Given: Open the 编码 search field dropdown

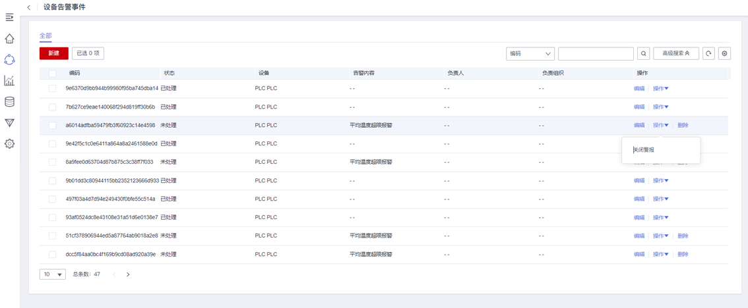Looking at the screenshot, I should click(530, 54).
